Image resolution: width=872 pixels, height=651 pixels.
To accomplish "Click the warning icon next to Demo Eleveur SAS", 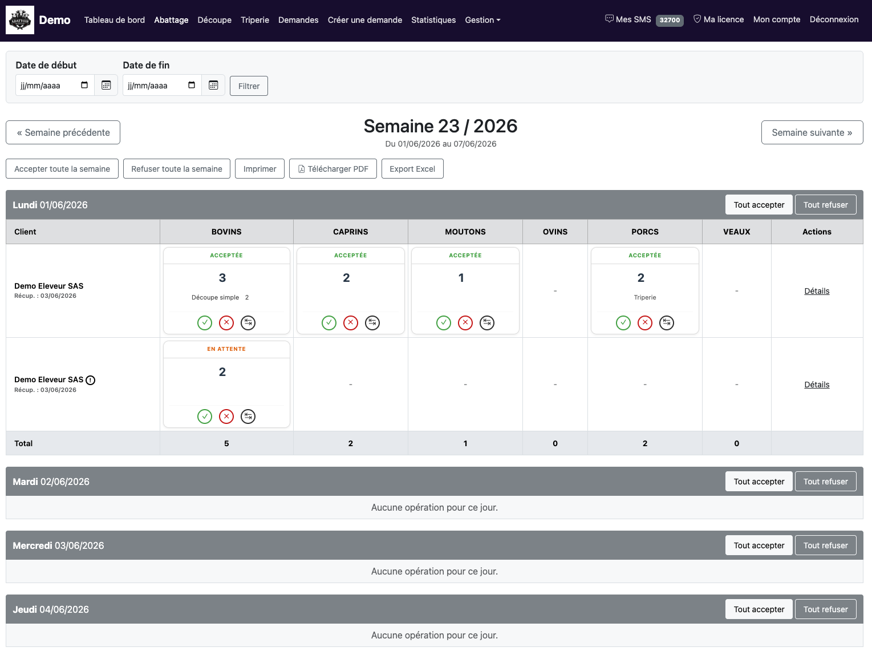I will point(91,380).
